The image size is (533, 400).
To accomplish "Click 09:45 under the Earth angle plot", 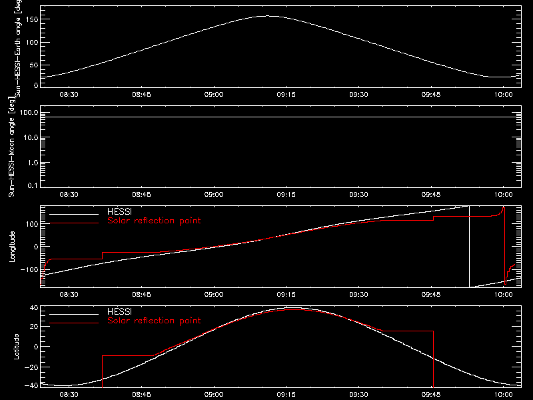I will pos(431,94).
